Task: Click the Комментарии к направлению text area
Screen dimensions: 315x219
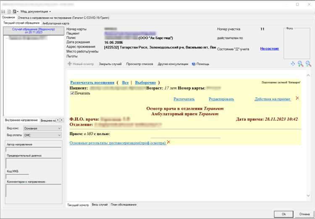Action: pos(34,190)
